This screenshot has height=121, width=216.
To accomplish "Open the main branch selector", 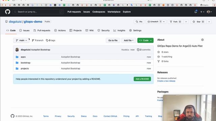I will 21,40.
